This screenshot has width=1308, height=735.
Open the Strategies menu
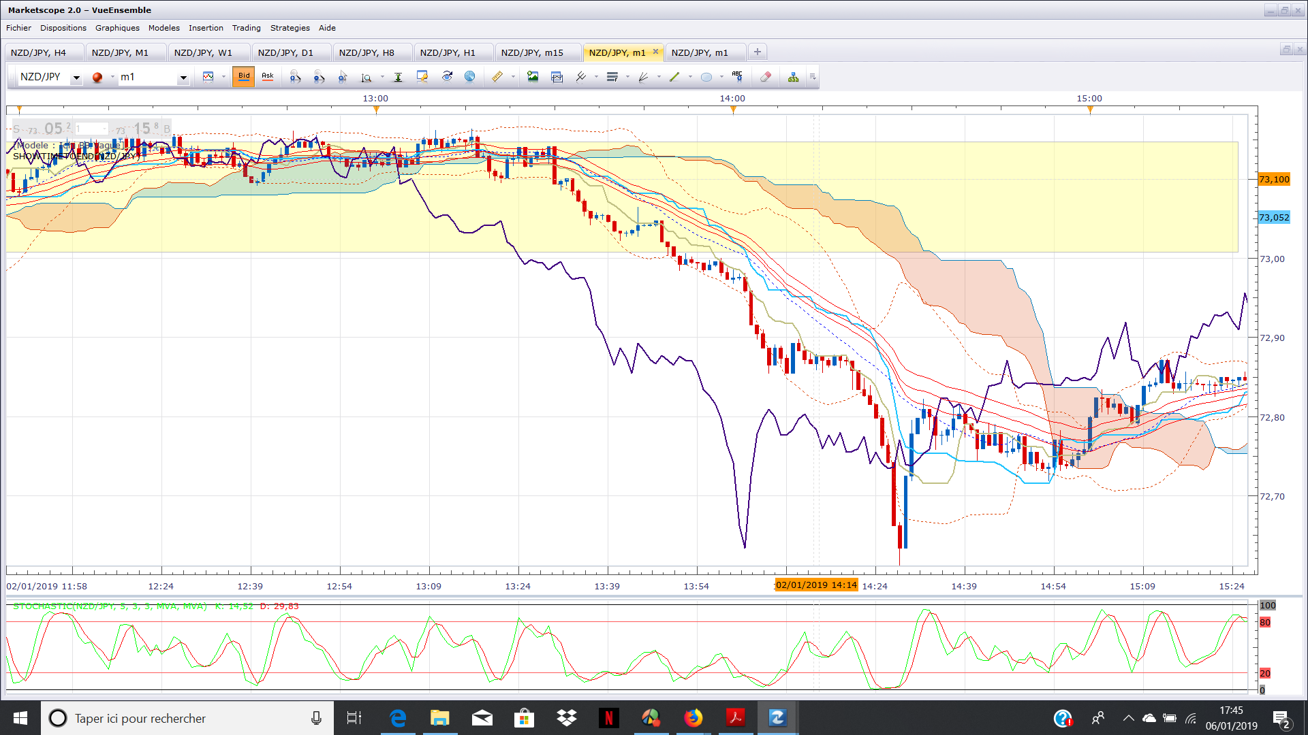(x=290, y=28)
